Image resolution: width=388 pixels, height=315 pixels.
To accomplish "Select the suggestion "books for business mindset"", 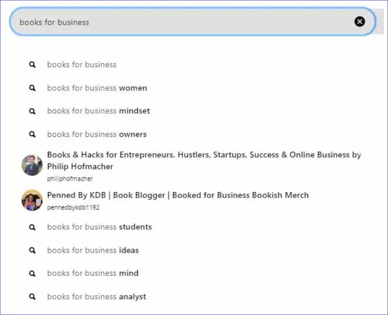I will click(x=99, y=111).
